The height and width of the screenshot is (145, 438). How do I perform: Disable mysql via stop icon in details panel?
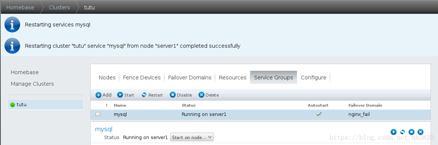click(412, 132)
